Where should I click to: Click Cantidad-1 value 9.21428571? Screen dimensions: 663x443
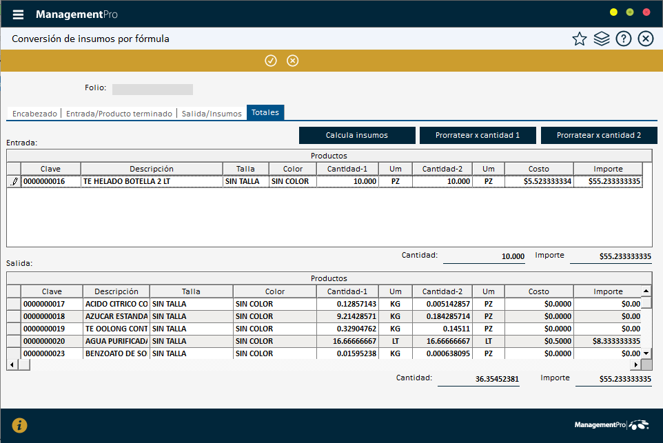point(347,316)
